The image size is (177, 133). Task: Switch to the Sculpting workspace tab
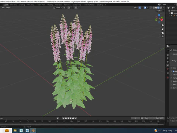(22, 5)
